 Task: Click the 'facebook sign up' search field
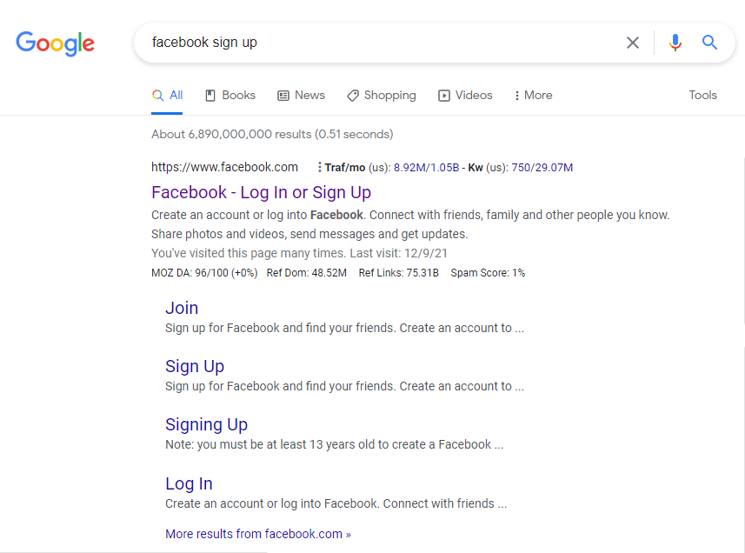[x=382, y=43]
